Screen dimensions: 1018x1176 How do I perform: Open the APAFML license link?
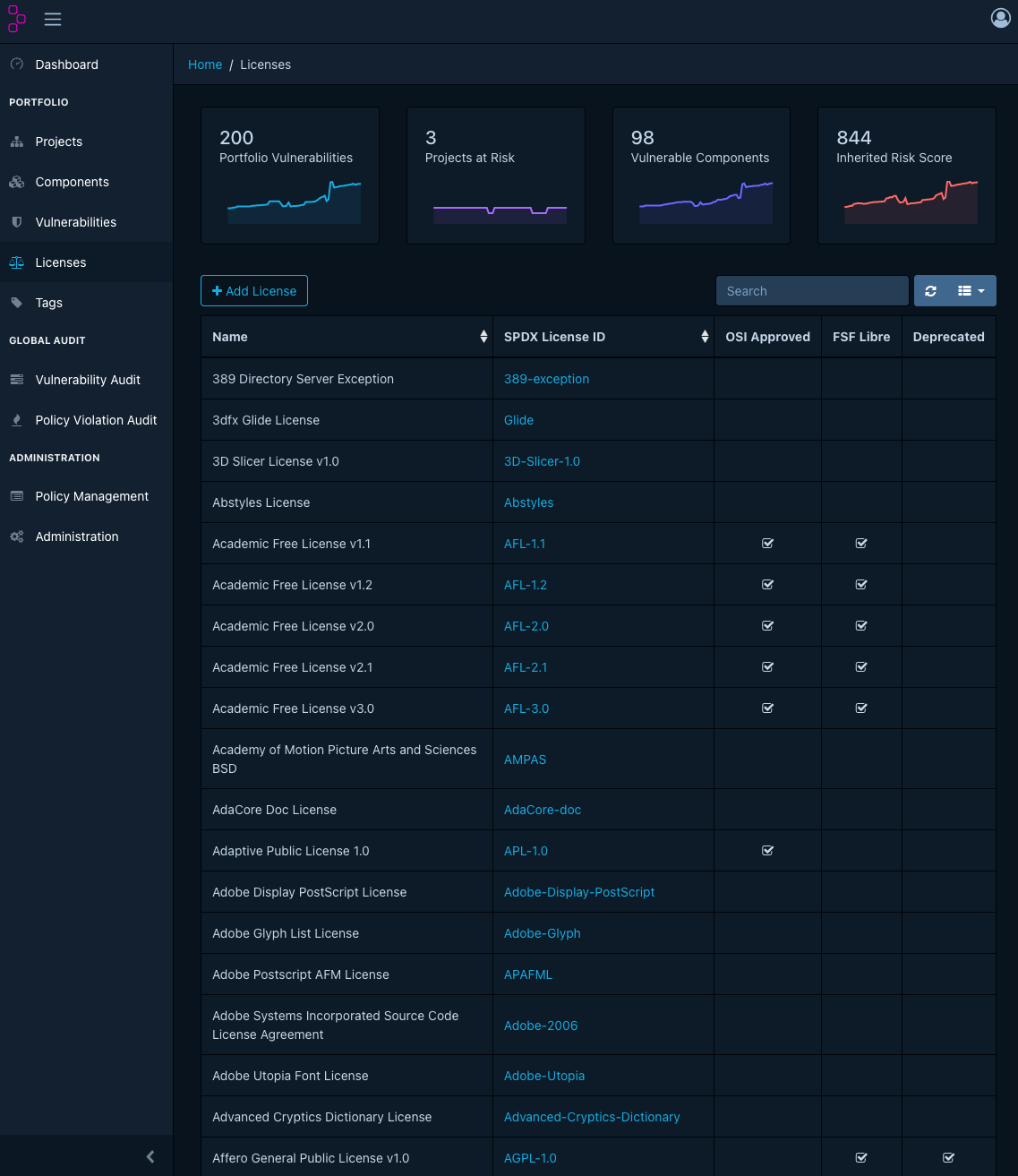click(x=528, y=974)
